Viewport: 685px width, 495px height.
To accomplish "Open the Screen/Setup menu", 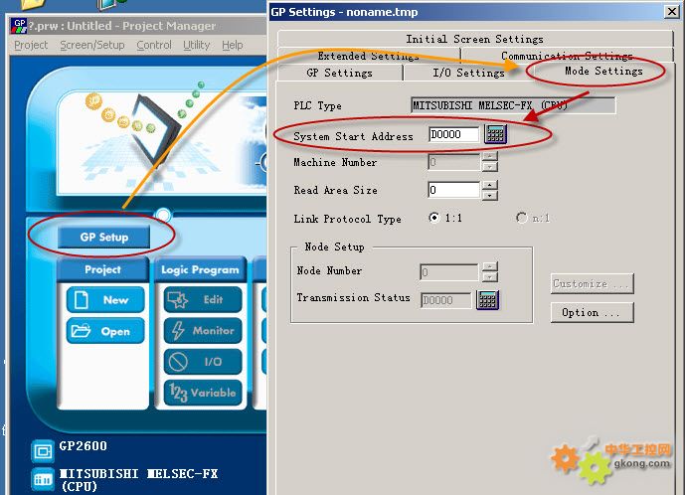I will pyautogui.click(x=92, y=45).
